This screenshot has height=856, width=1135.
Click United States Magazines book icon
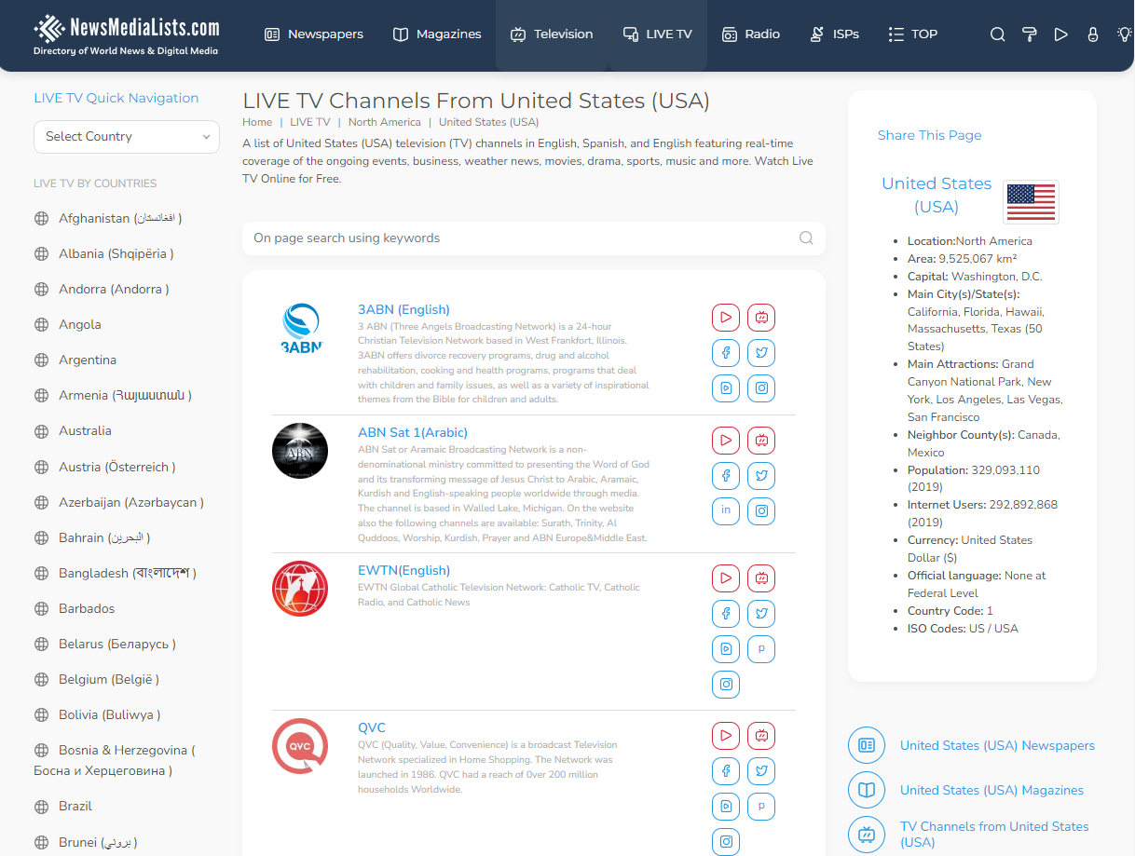point(867,790)
